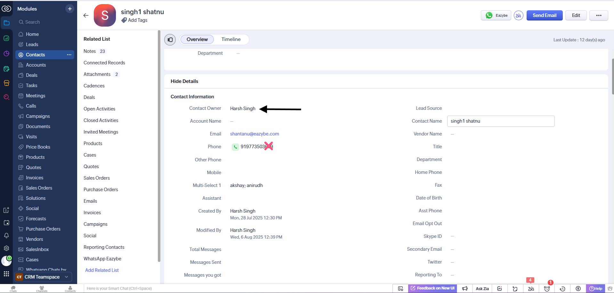Open the Zia AI icon near Send Email

pyautogui.click(x=518, y=15)
